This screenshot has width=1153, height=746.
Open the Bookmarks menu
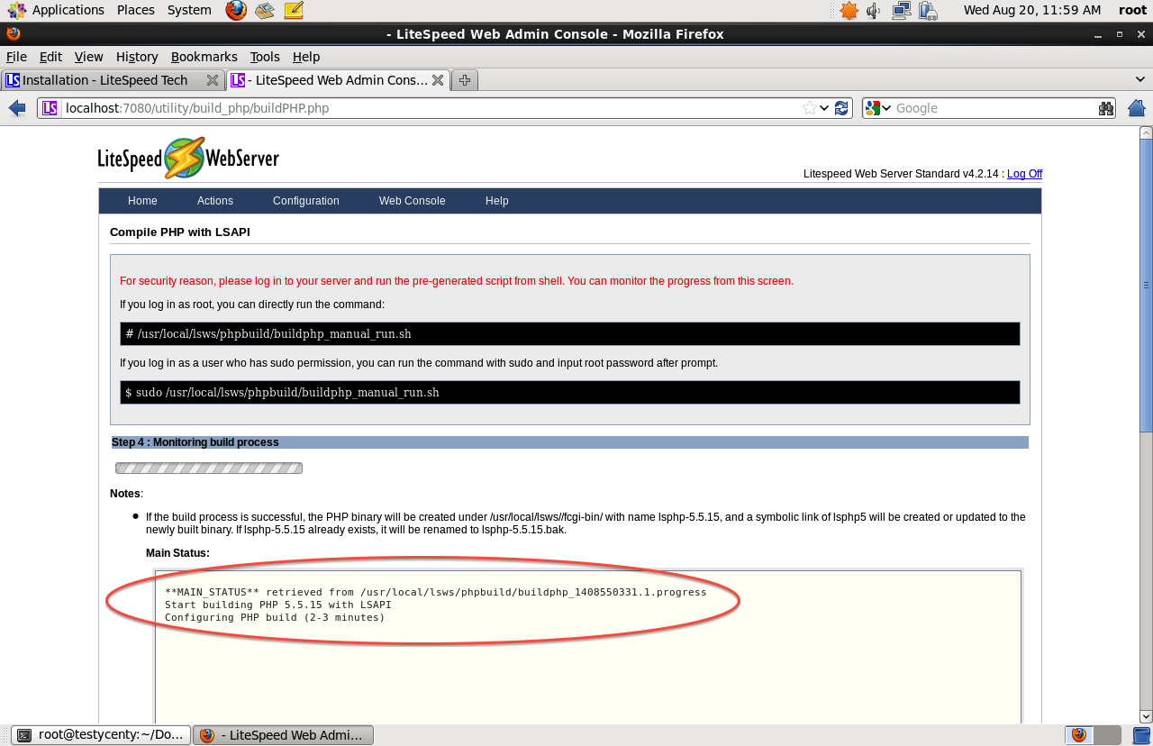(204, 57)
